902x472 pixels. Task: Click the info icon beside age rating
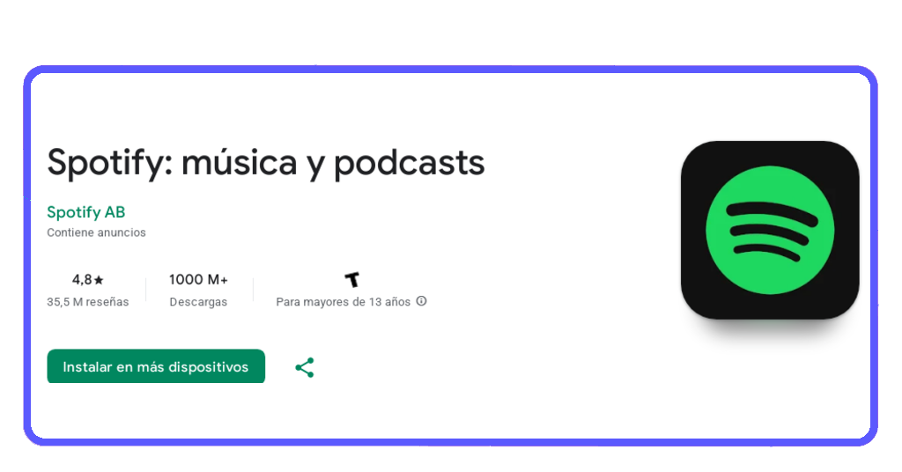tap(422, 301)
